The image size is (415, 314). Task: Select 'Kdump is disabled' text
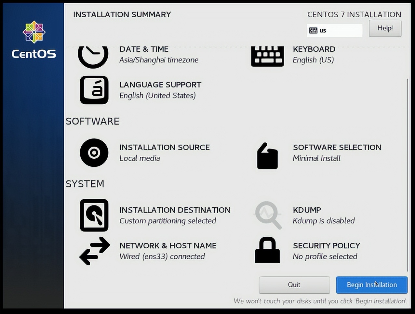[x=324, y=221]
